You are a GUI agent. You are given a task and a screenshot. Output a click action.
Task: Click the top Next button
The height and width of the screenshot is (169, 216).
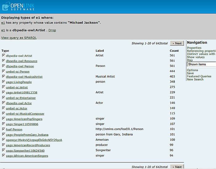point(177,43)
